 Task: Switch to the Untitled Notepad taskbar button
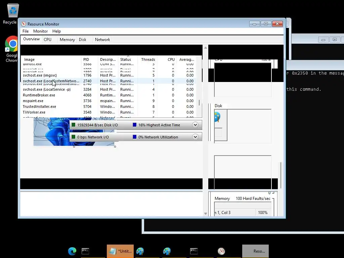(120, 251)
